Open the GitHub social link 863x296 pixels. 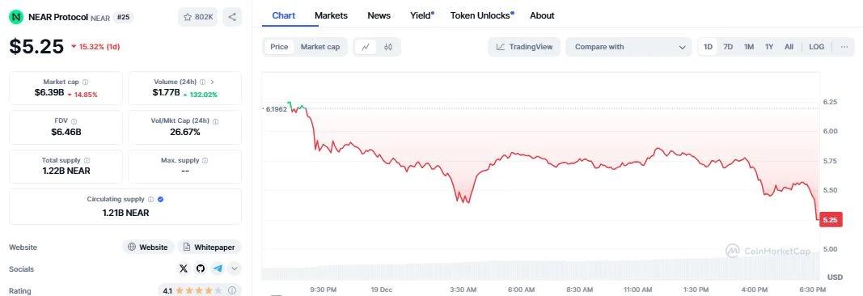(201, 269)
